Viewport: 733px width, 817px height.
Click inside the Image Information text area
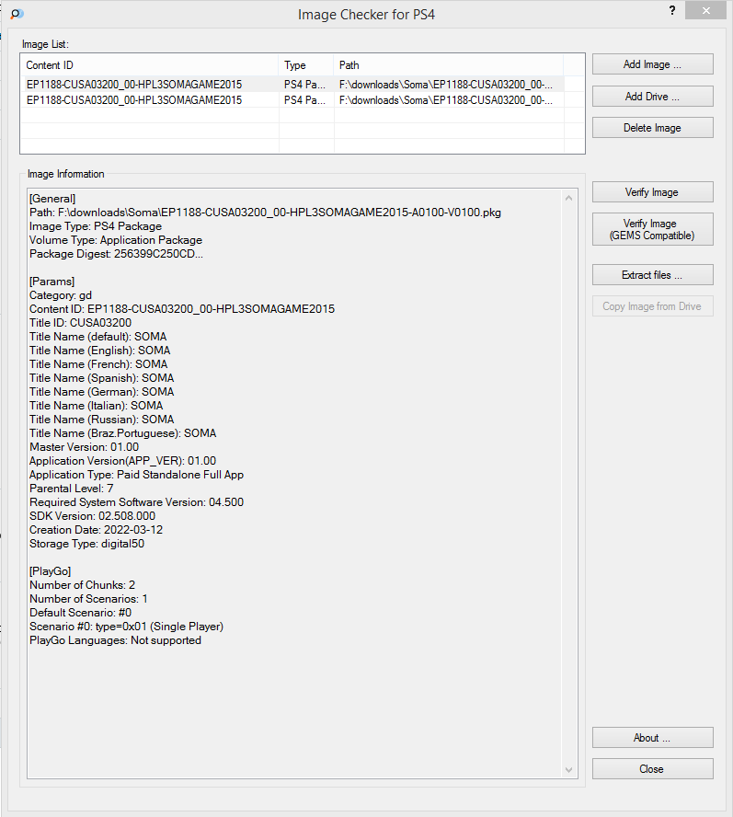pyautogui.click(x=294, y=484)
